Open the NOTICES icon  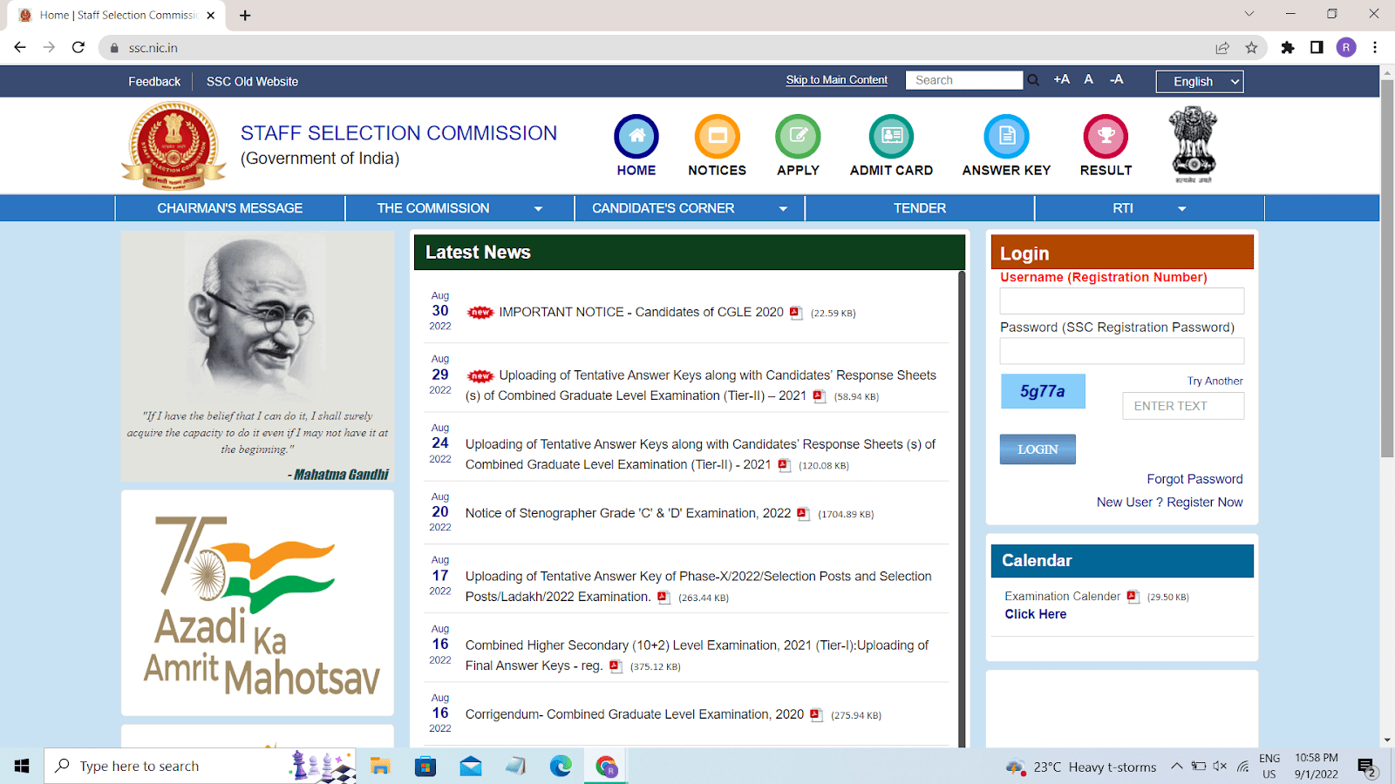pyautogui.click(x=717, y=137)
